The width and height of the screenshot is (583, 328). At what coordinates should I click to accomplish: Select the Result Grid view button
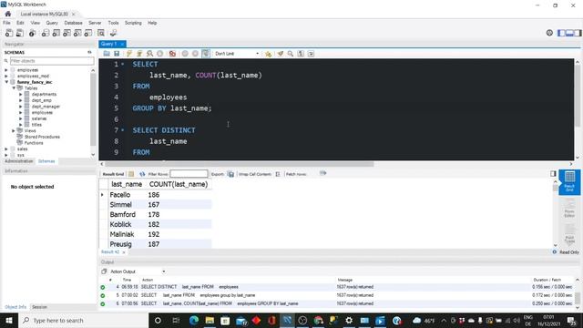point(569,182)
